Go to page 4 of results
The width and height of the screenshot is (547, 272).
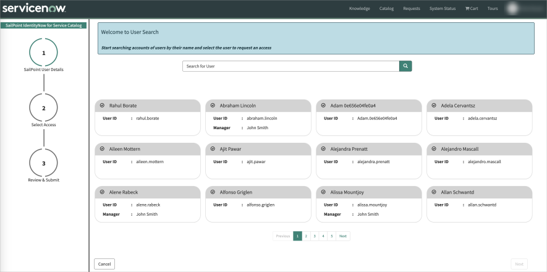(323, 236)
